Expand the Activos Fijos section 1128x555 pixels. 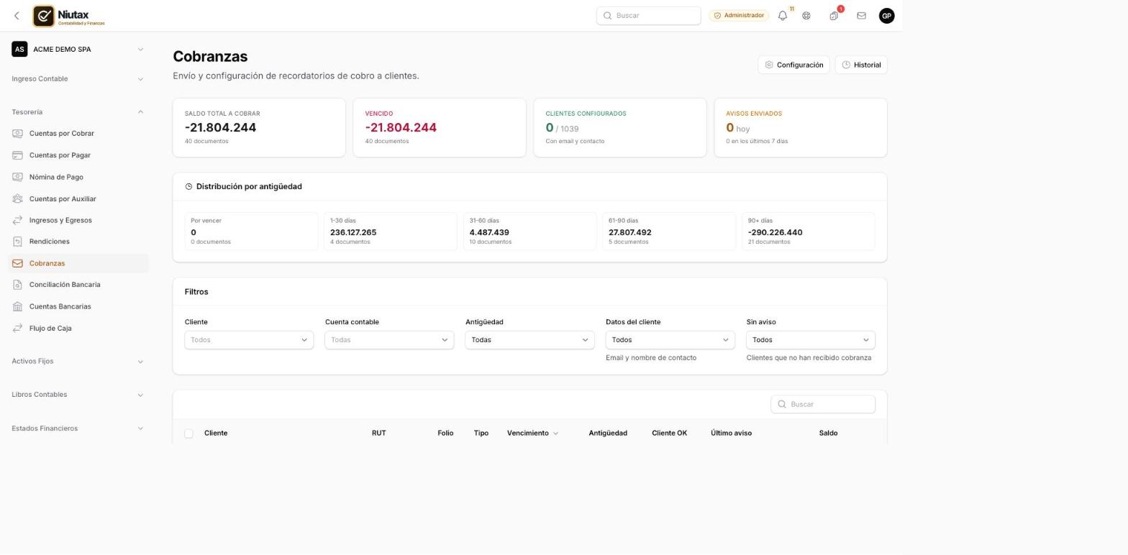point(78,362)
